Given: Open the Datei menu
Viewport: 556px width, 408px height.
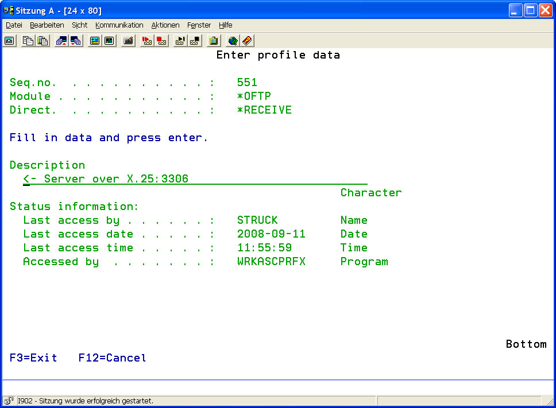Looking at the screenshot, I should tap(14, 25).
